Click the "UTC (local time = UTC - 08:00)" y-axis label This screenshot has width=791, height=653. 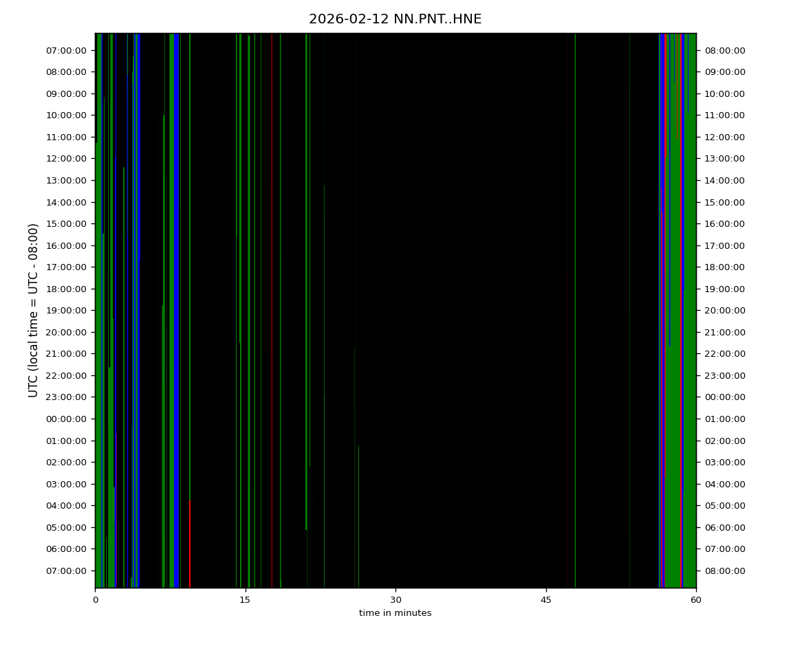pyautogui.click(x=34, y=310)
